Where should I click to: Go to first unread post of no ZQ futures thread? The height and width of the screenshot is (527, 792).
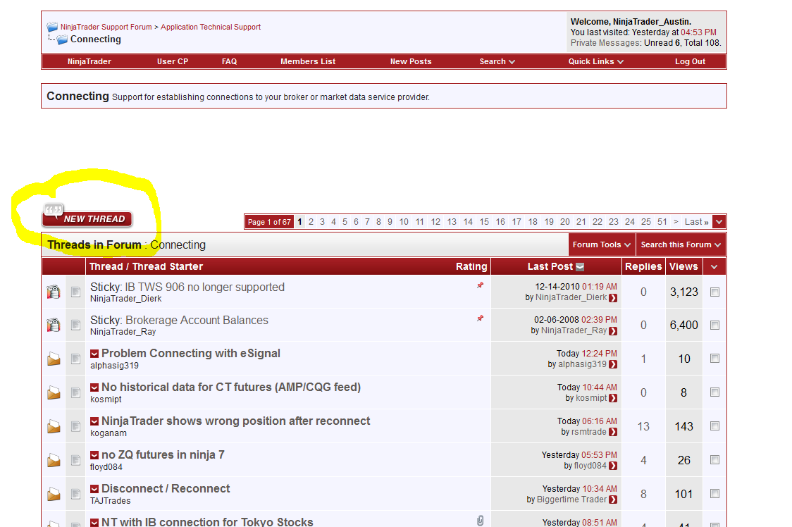pos(94,455)
